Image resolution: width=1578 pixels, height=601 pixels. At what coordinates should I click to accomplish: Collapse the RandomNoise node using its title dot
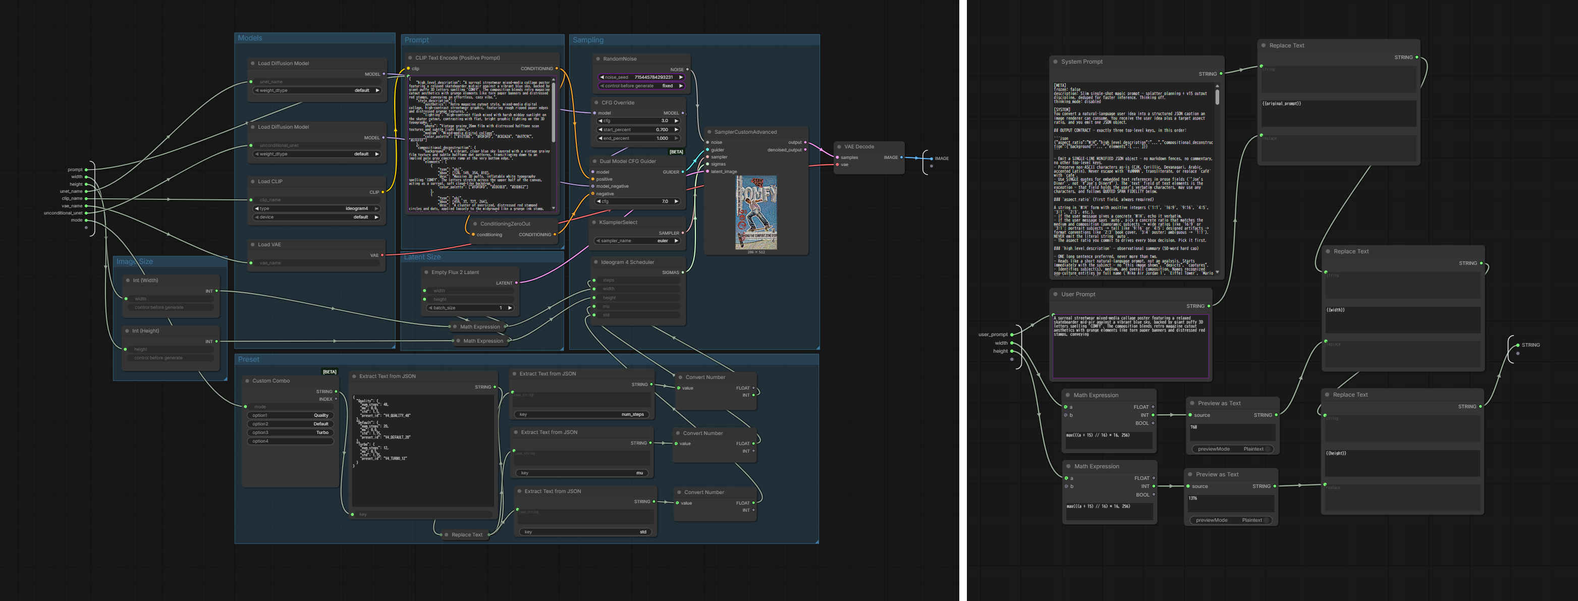tap(598, 59)
